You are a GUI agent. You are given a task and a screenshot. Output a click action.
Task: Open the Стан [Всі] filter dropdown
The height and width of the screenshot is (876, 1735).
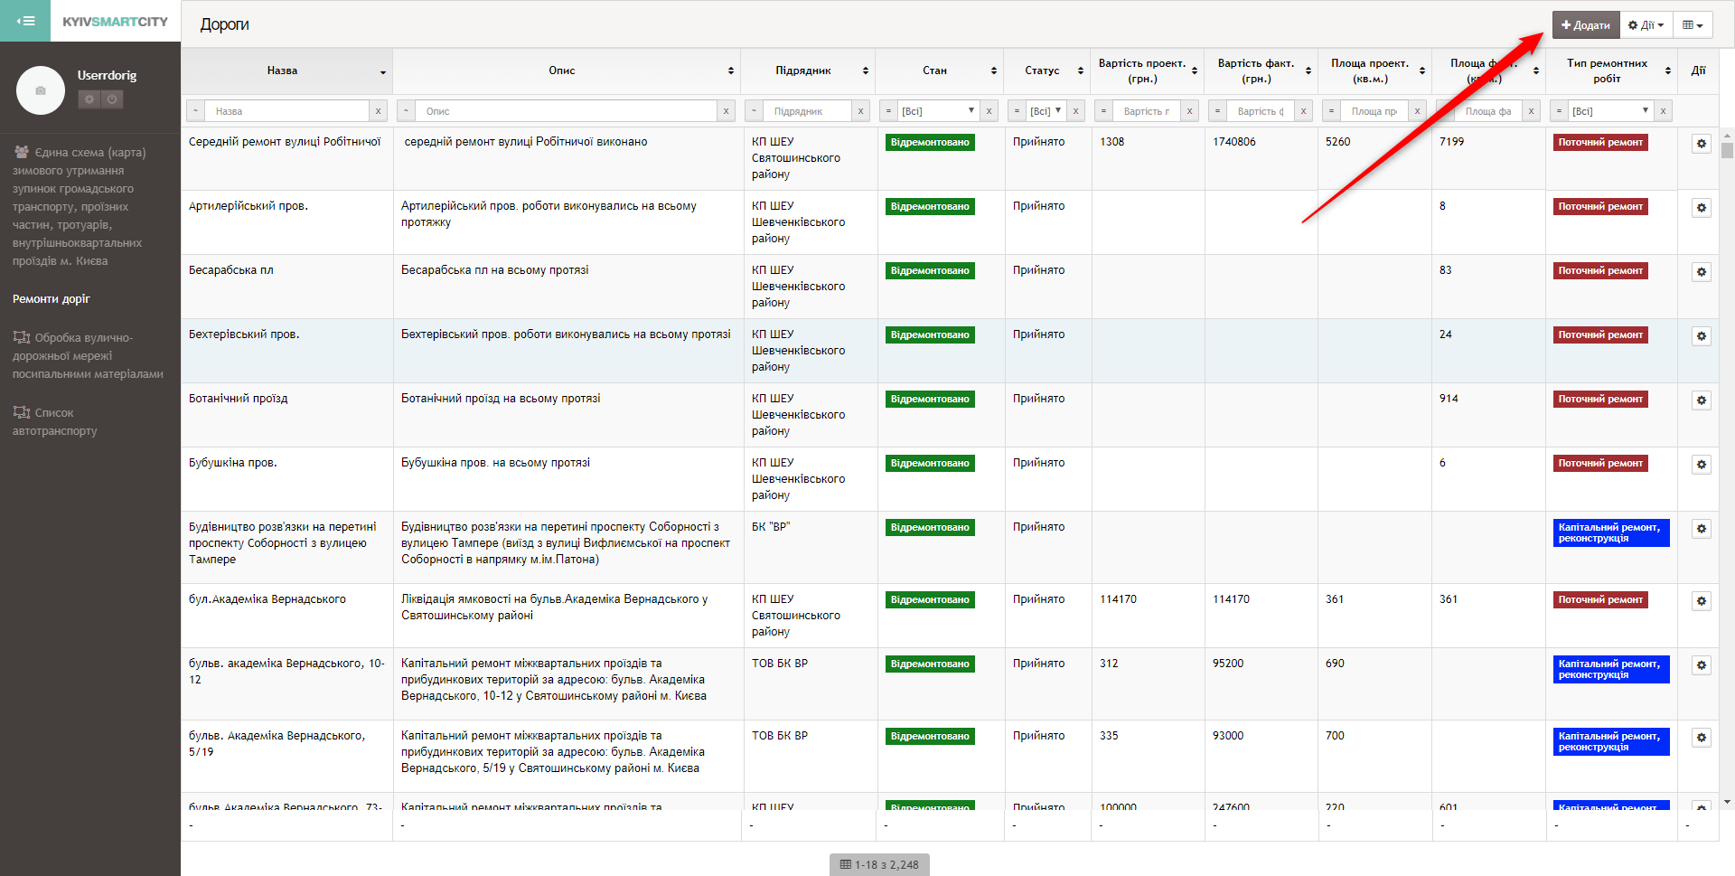pos(939,111)
